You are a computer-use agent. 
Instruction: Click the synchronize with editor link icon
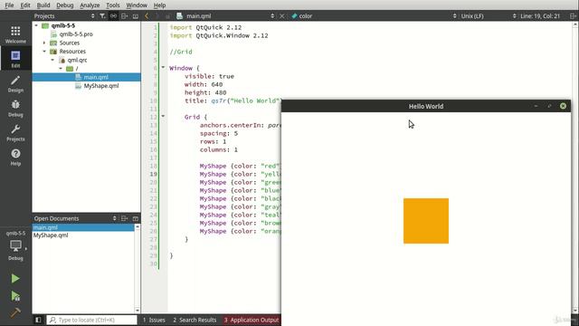click(x=113, y=16)
